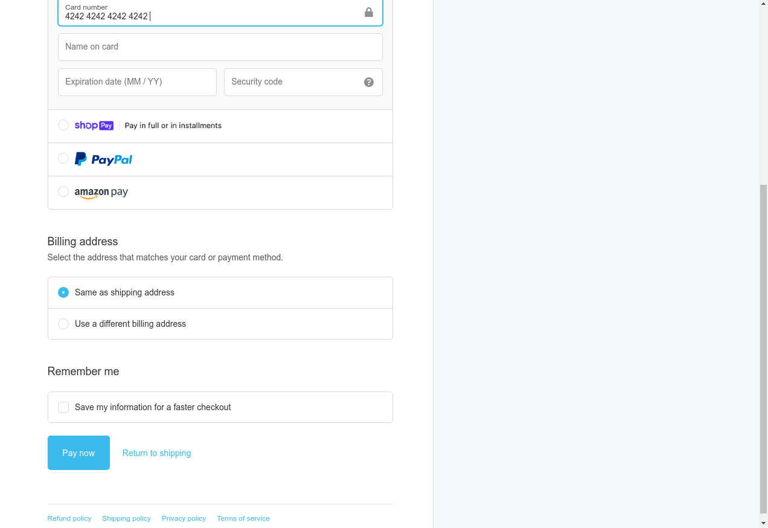Choose Use a different billing address
Image resolution: width=768 pixels, height=528 pixels.
click(x=63, y=324)
